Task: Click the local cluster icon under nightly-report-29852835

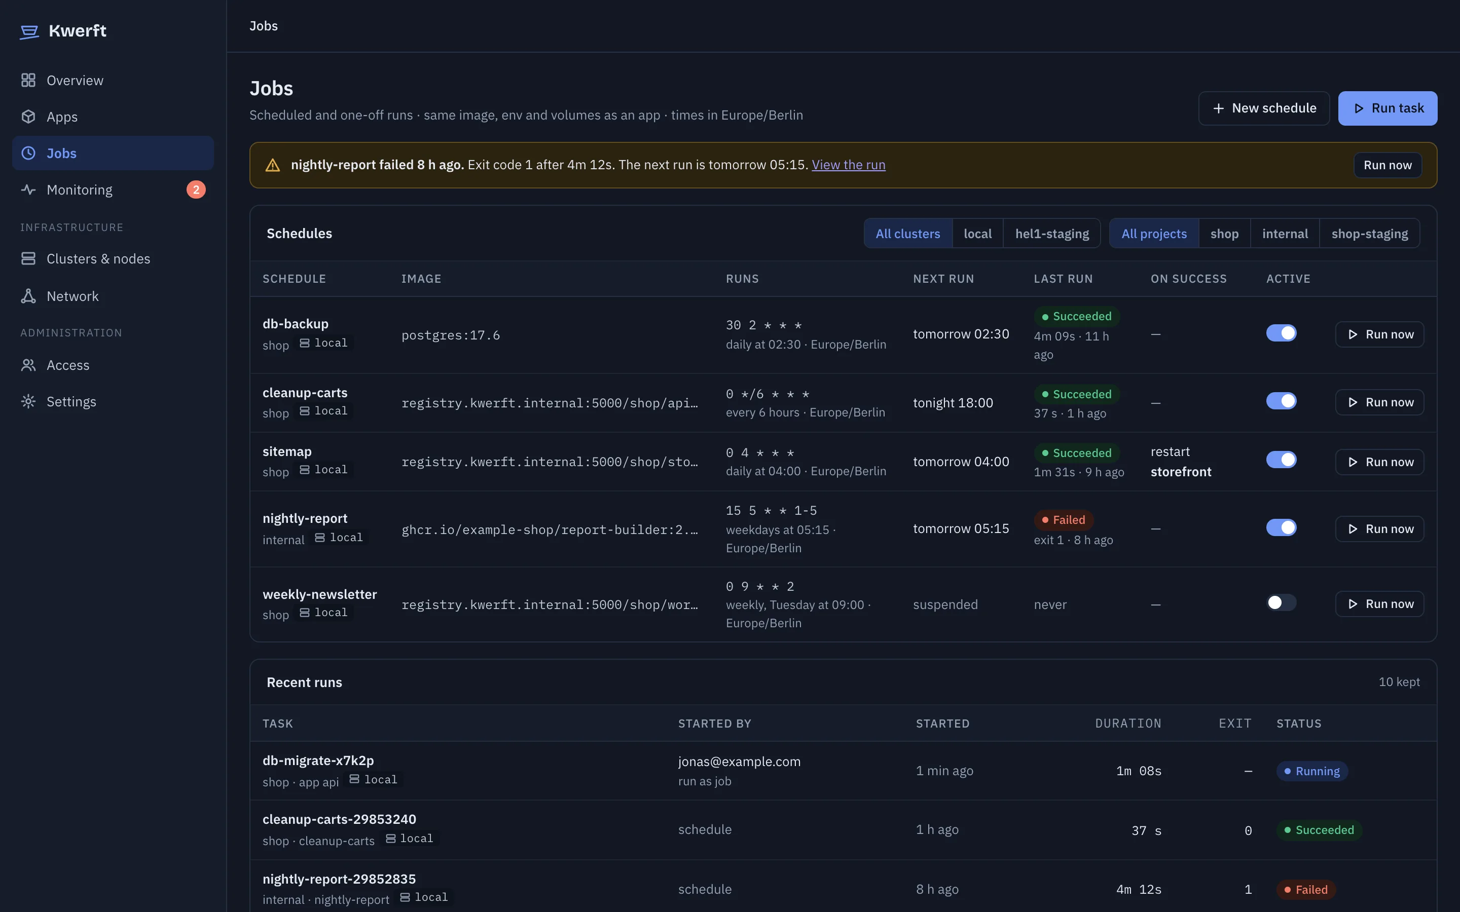Action: pyautogui.click(x=405, y=897)
